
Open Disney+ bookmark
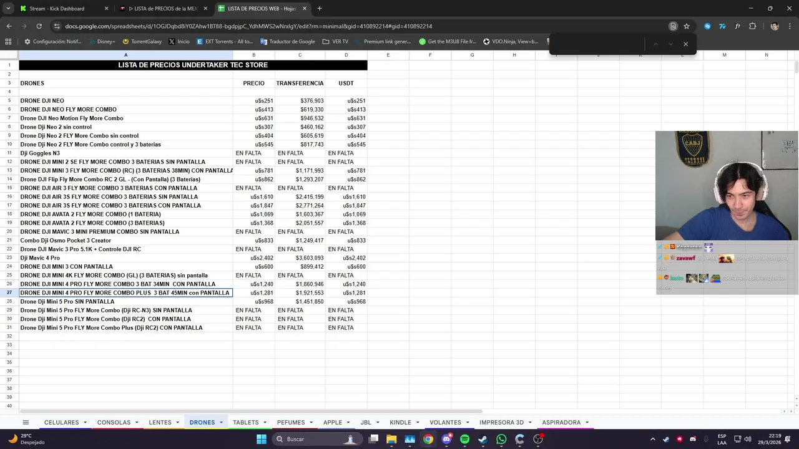[101, 42]
